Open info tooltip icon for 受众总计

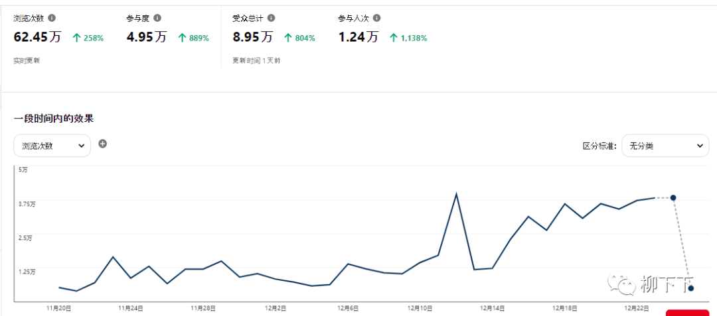[271, 19]
